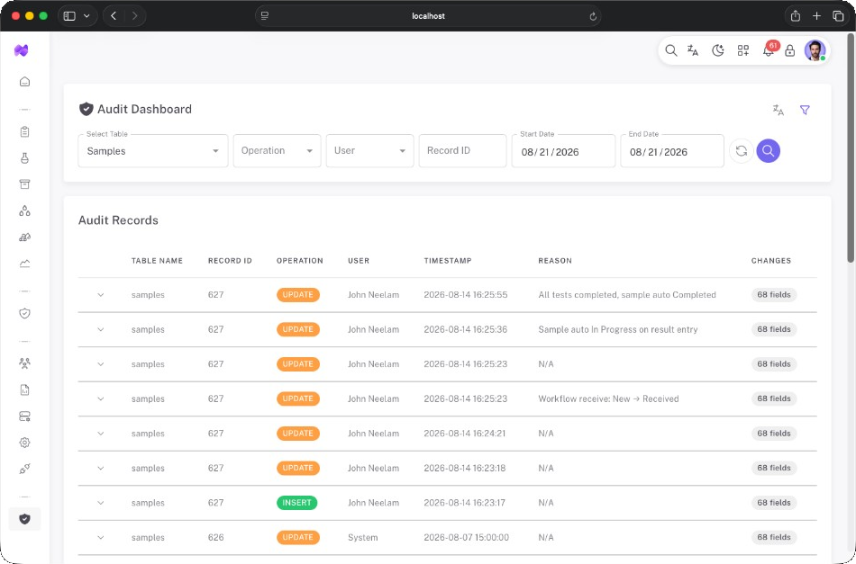The width and height of the screenshot is (856, 564).
Task: Expand the row timestamped 2026-08-14 16:24:21
Action: (x=100, y=434)
